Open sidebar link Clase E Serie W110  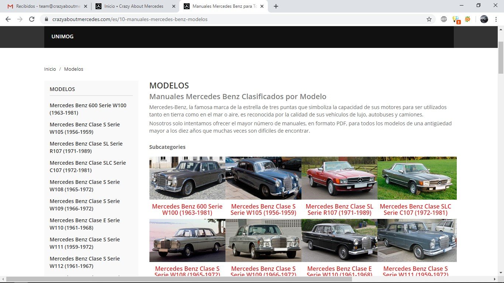pyautogui.click(x=85, y=224)
